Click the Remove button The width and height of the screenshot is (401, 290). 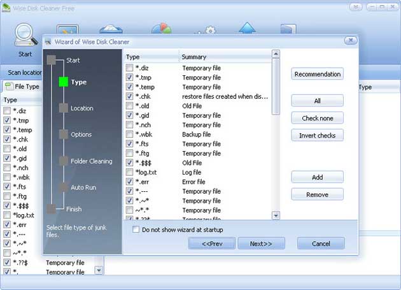pos(317,194)
